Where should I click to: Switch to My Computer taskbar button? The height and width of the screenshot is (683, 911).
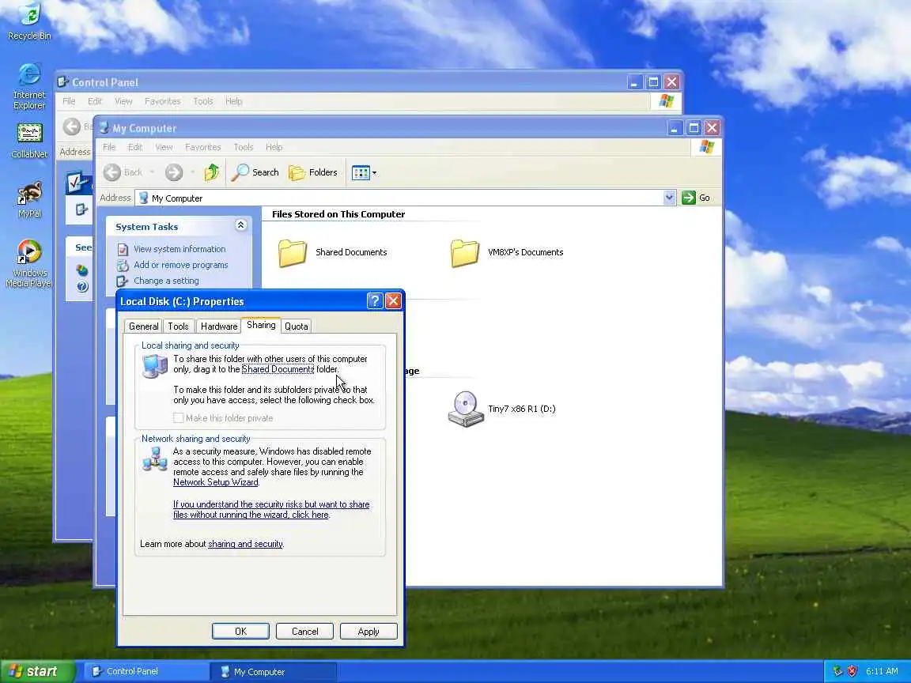pyautogui.click(x=273, y=672)
